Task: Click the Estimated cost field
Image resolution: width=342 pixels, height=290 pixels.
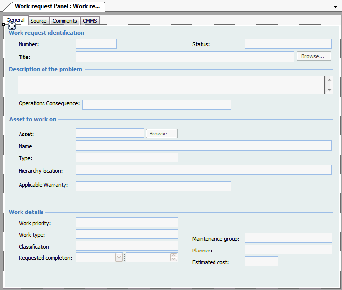Action: tap(261, 262)
